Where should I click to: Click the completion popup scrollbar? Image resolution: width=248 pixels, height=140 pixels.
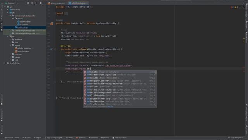click(156, 72)
